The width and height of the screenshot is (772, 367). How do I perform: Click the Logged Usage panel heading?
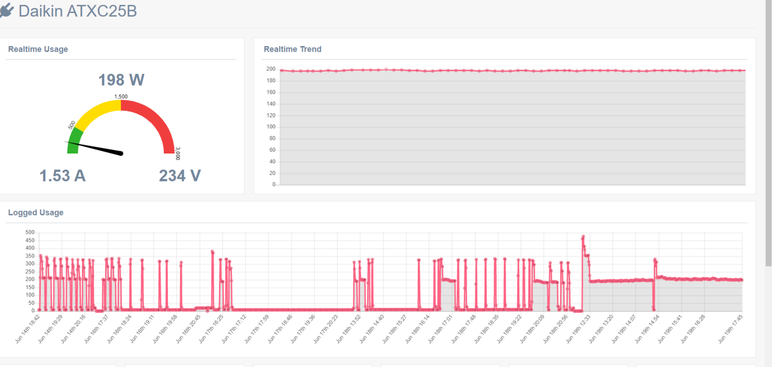pos(36,213)
